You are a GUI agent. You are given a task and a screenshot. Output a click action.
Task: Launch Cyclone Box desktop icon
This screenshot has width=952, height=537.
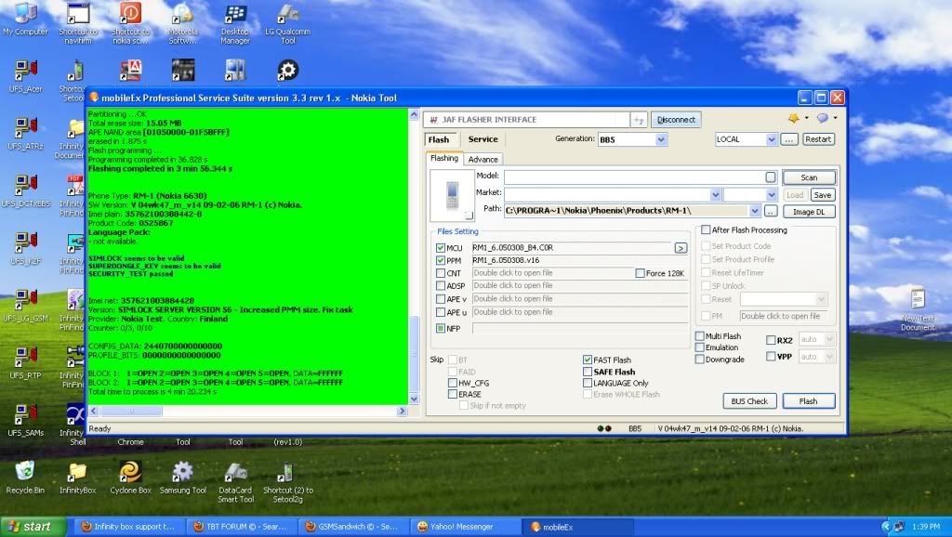click(130, 478)
